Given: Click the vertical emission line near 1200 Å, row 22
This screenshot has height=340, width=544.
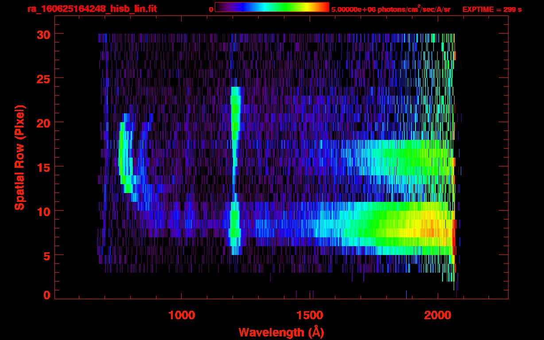Looking at the screenshot, I should 235,104.
